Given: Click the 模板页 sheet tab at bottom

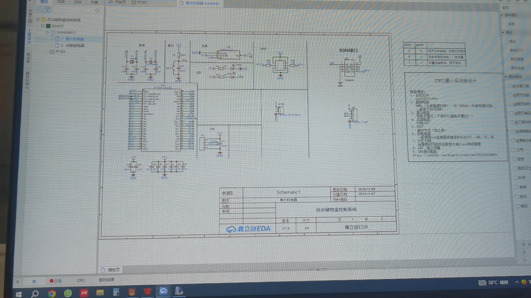Looking at the screenshot, I should [x=110, y=270].
